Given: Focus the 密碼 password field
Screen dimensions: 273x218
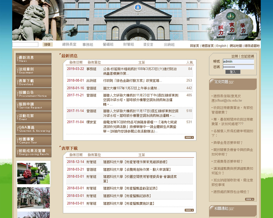Looking at the screenshot, I should pos(238,67).
